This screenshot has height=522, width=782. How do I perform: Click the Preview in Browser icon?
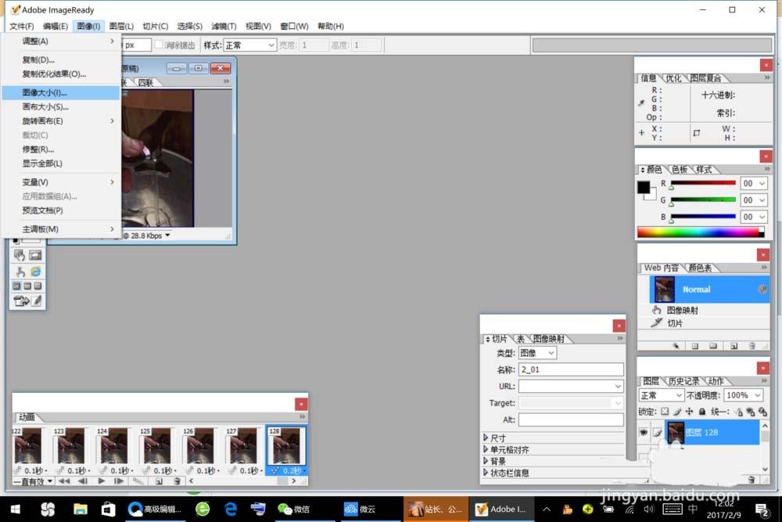[35, 272]
